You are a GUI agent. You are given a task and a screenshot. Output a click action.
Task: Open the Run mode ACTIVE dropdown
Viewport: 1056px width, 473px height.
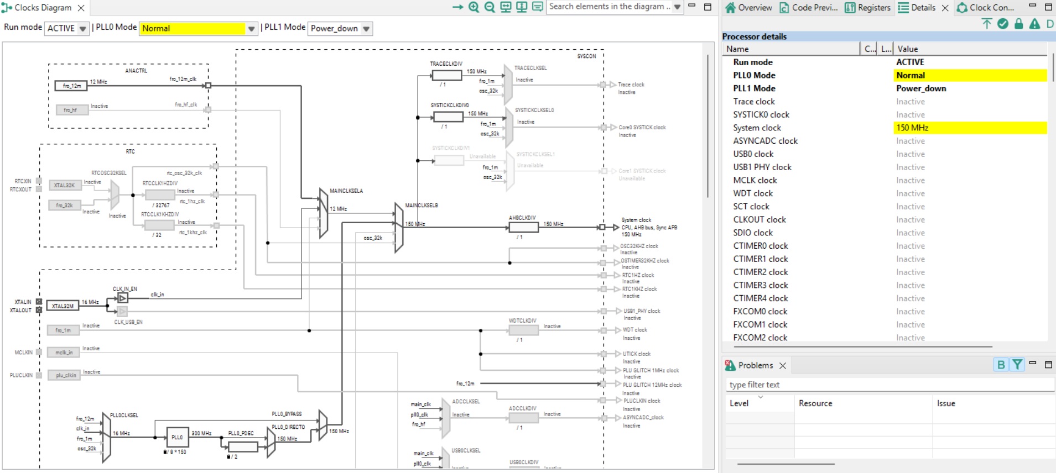tap(67, 28)
